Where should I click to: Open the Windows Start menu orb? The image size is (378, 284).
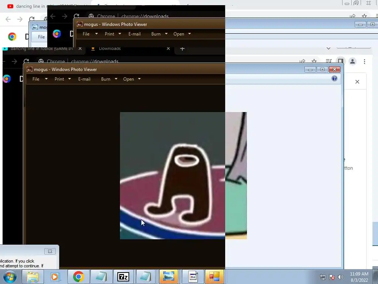tap(10, 277)
